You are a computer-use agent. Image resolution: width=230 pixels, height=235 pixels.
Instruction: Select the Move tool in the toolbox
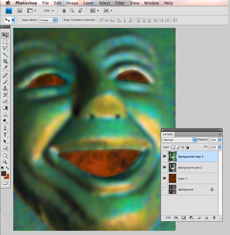(5, 36)
